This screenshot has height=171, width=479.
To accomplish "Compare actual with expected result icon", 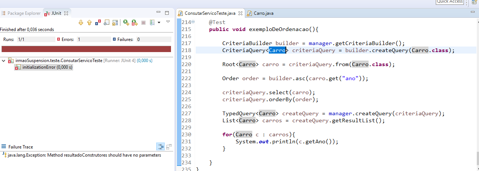I will (169, 147).
